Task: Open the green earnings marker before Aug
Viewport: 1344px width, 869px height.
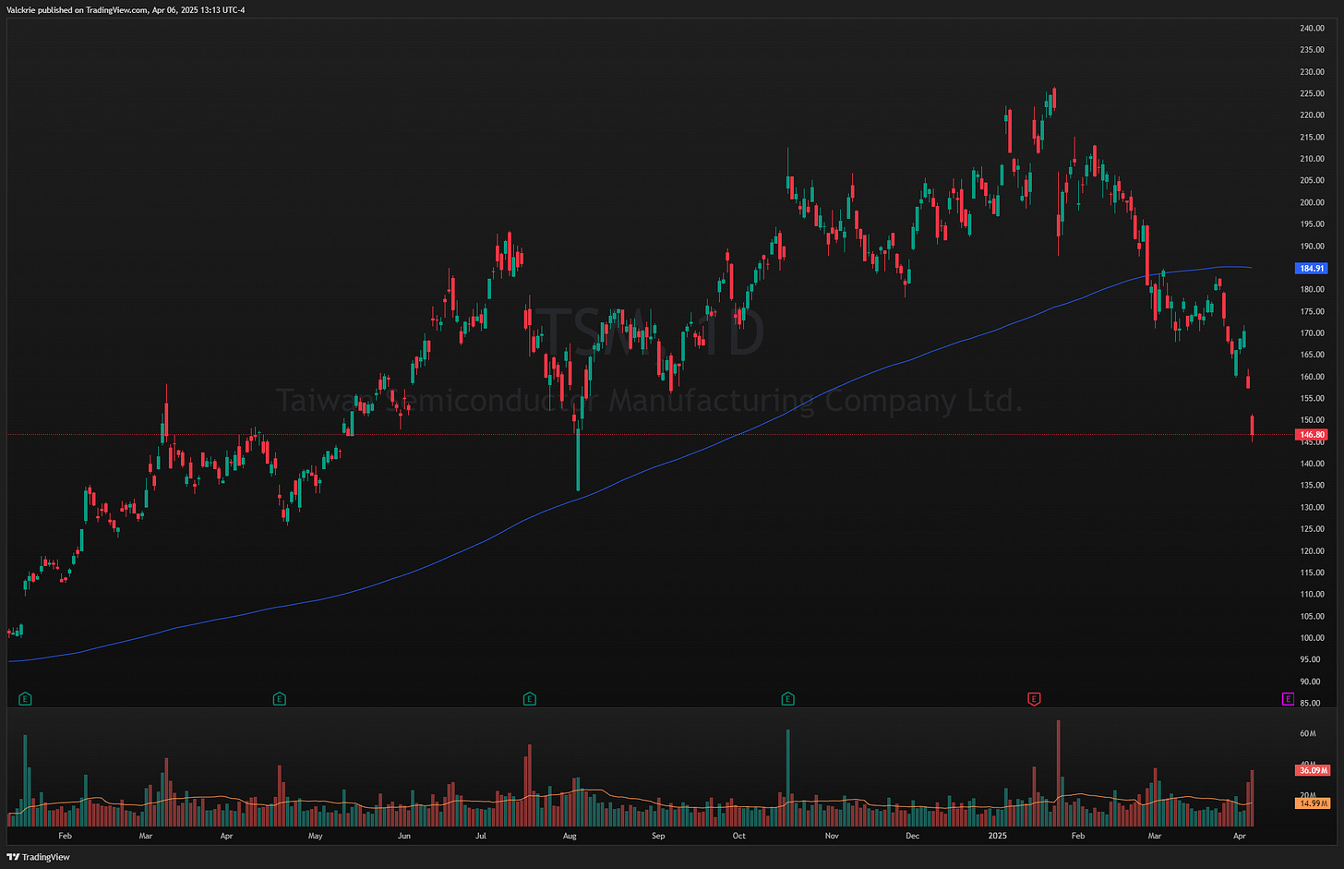Action: pyautogui.click(x=530, y=699)
